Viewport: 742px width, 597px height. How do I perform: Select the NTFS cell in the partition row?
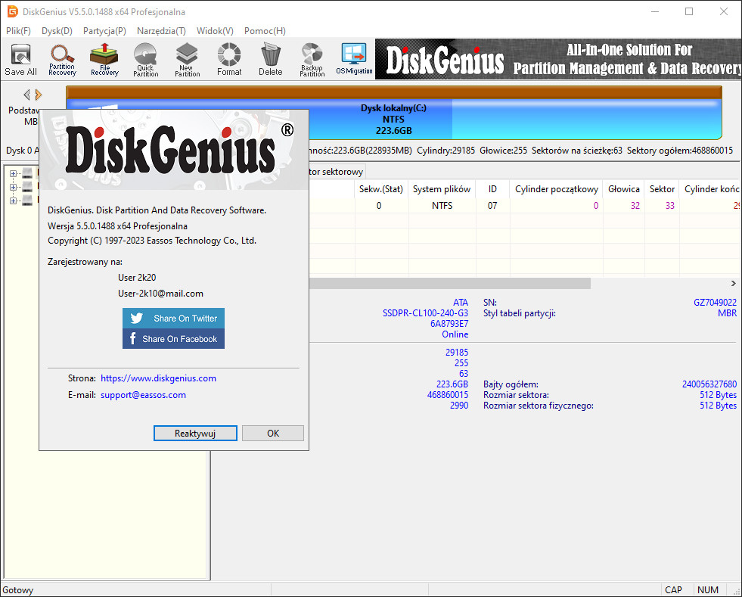pyautogui.click(x=442, y=206)
